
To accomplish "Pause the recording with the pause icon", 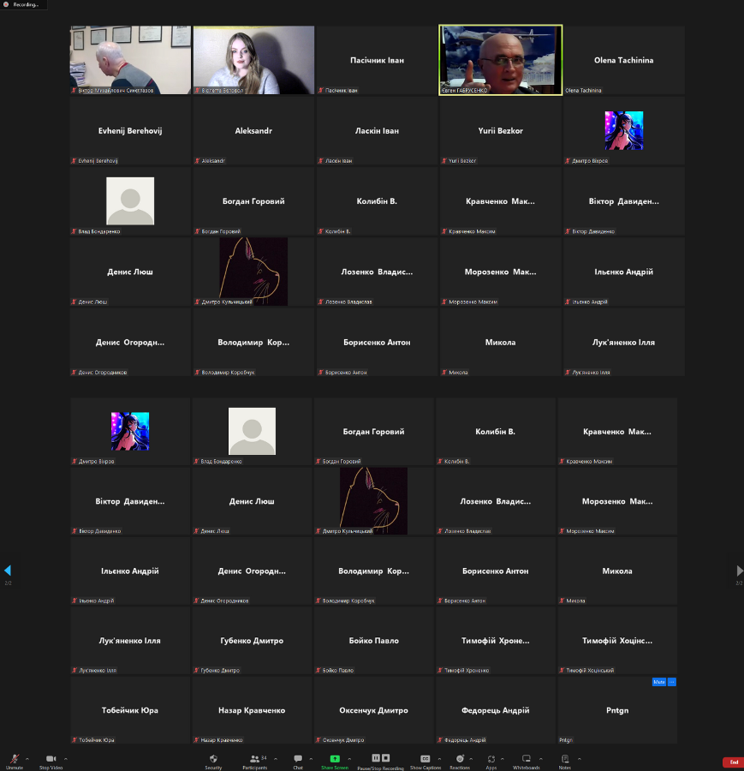I will [x=376, y=758].
